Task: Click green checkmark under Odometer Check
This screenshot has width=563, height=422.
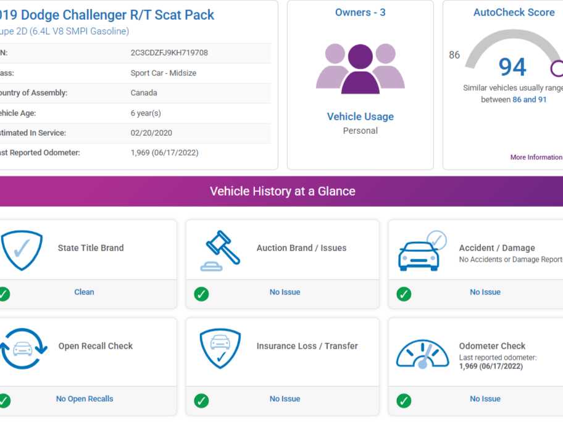Action: pos(404,400)
